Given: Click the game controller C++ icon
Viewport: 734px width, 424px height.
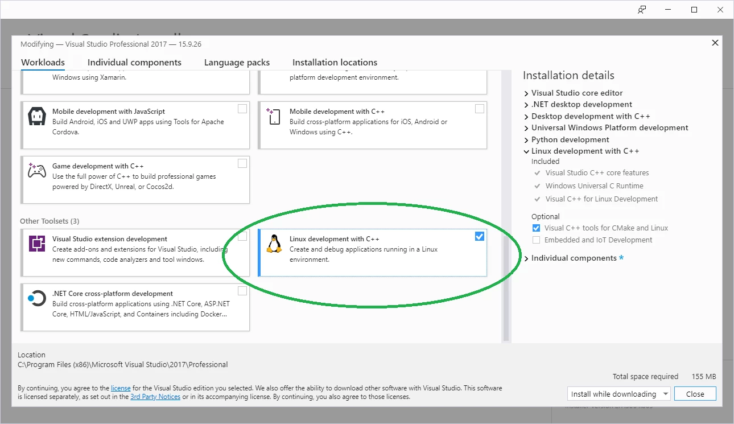Looking at the screenshot, I should (x=37, y=171).
